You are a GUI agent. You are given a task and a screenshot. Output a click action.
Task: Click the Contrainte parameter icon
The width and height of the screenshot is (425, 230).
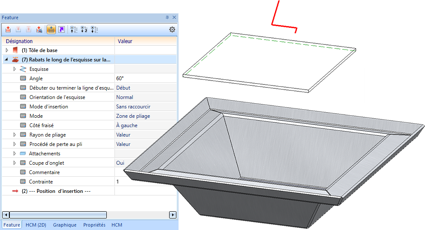[23, 181]
